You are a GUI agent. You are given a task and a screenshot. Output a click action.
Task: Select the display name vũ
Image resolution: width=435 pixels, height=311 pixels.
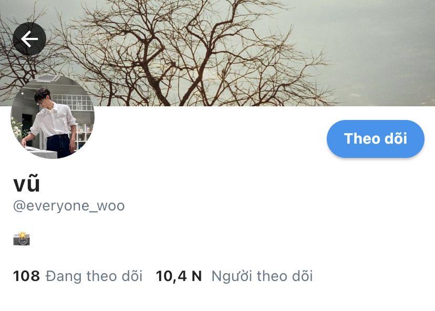click(x=27, y=184)
